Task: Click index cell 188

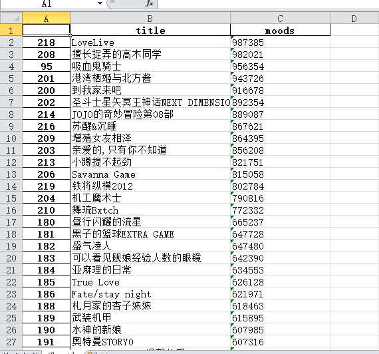Action: (x=46, y=306)
